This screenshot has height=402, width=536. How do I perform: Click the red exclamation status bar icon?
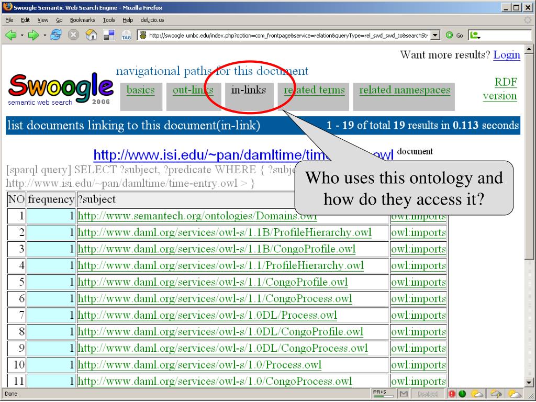point(452,394)
